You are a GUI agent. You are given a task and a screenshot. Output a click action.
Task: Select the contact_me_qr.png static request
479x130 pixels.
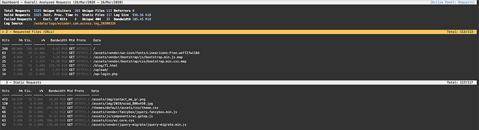point(118,99)
